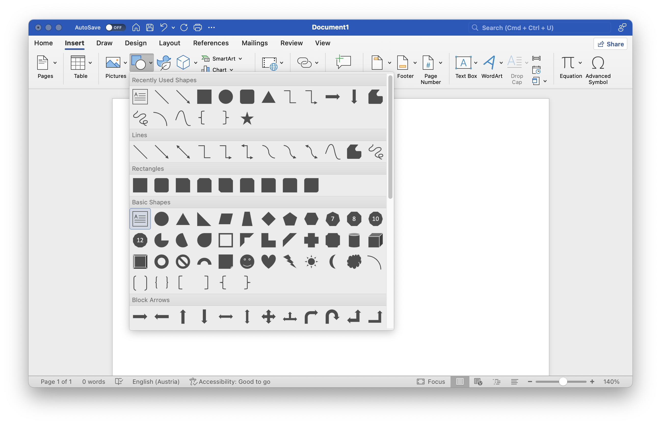Click the Save icon in the title bar
Image resolution: width=661 pixels, height=425 pixels.
point(150,27)
